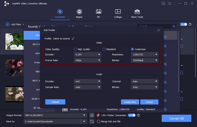The image size is (197, 127).
Task: Open the audio Encoder AAC dropdown
Action: point(87,81)
